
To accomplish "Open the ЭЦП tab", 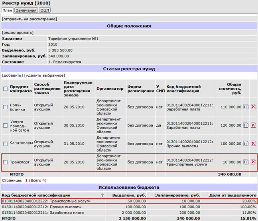I will (45, 10).
